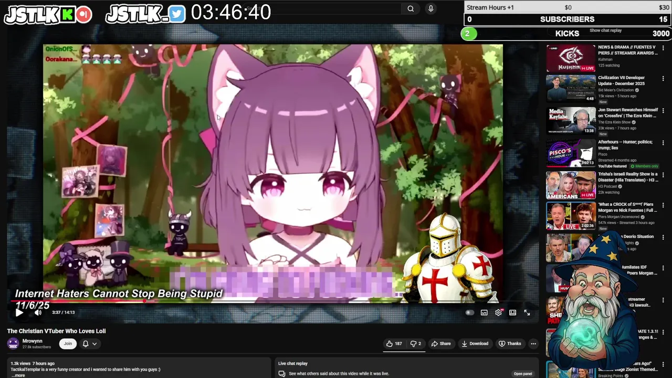
Task: Click the Mrowynn channel avatar
Action: pyautogui.click(x=13, y=343)
